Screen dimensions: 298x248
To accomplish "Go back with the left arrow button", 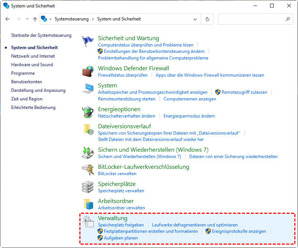I will pyautogui.click(x=7, y=19).
